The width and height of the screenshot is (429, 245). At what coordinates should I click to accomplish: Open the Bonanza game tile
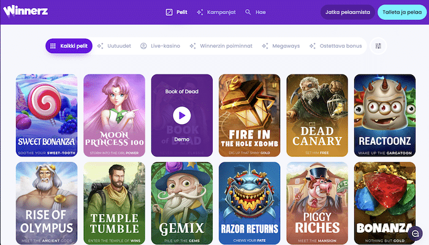click(x=385, y=203)
